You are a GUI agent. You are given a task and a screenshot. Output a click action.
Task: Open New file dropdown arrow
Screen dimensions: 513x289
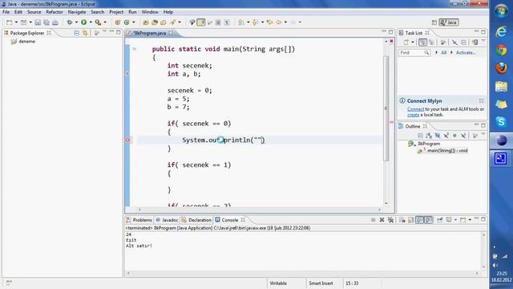tap(16, 22)
